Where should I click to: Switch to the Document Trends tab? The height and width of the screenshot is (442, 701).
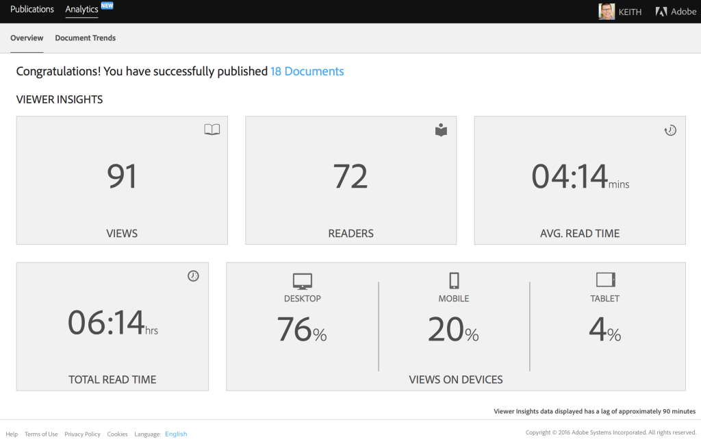click(86, 38)
